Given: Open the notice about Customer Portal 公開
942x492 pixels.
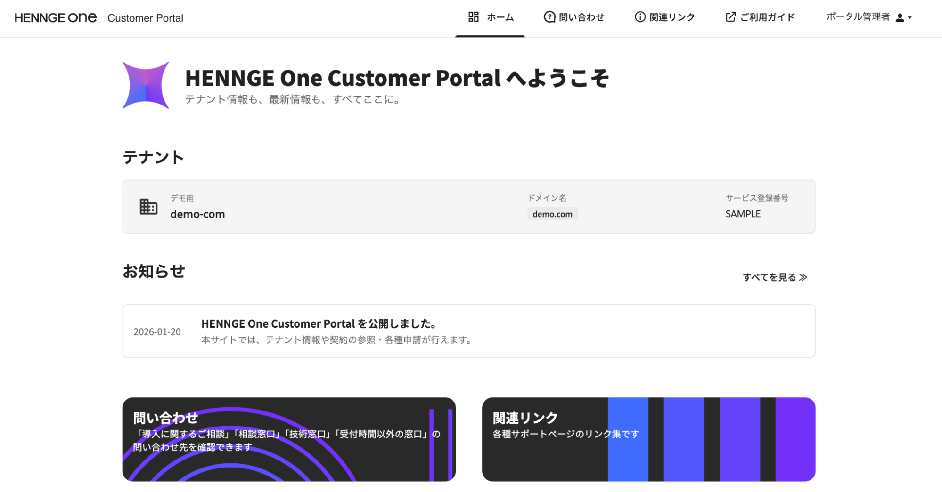Looking at the screenshot, I should pos(469,331).
